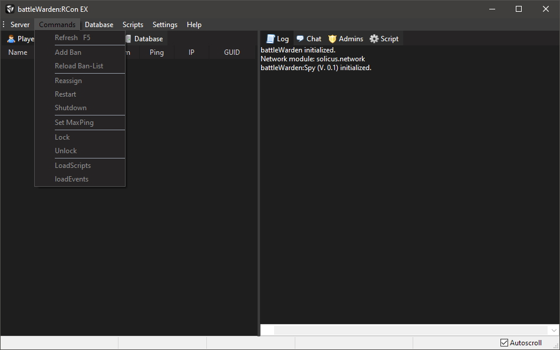This screenshot has width=560, height=350.
Task: Click 'battleWarden:Spy (V. 0.1) initialized.' log line
Action: (x=316, y=68)
